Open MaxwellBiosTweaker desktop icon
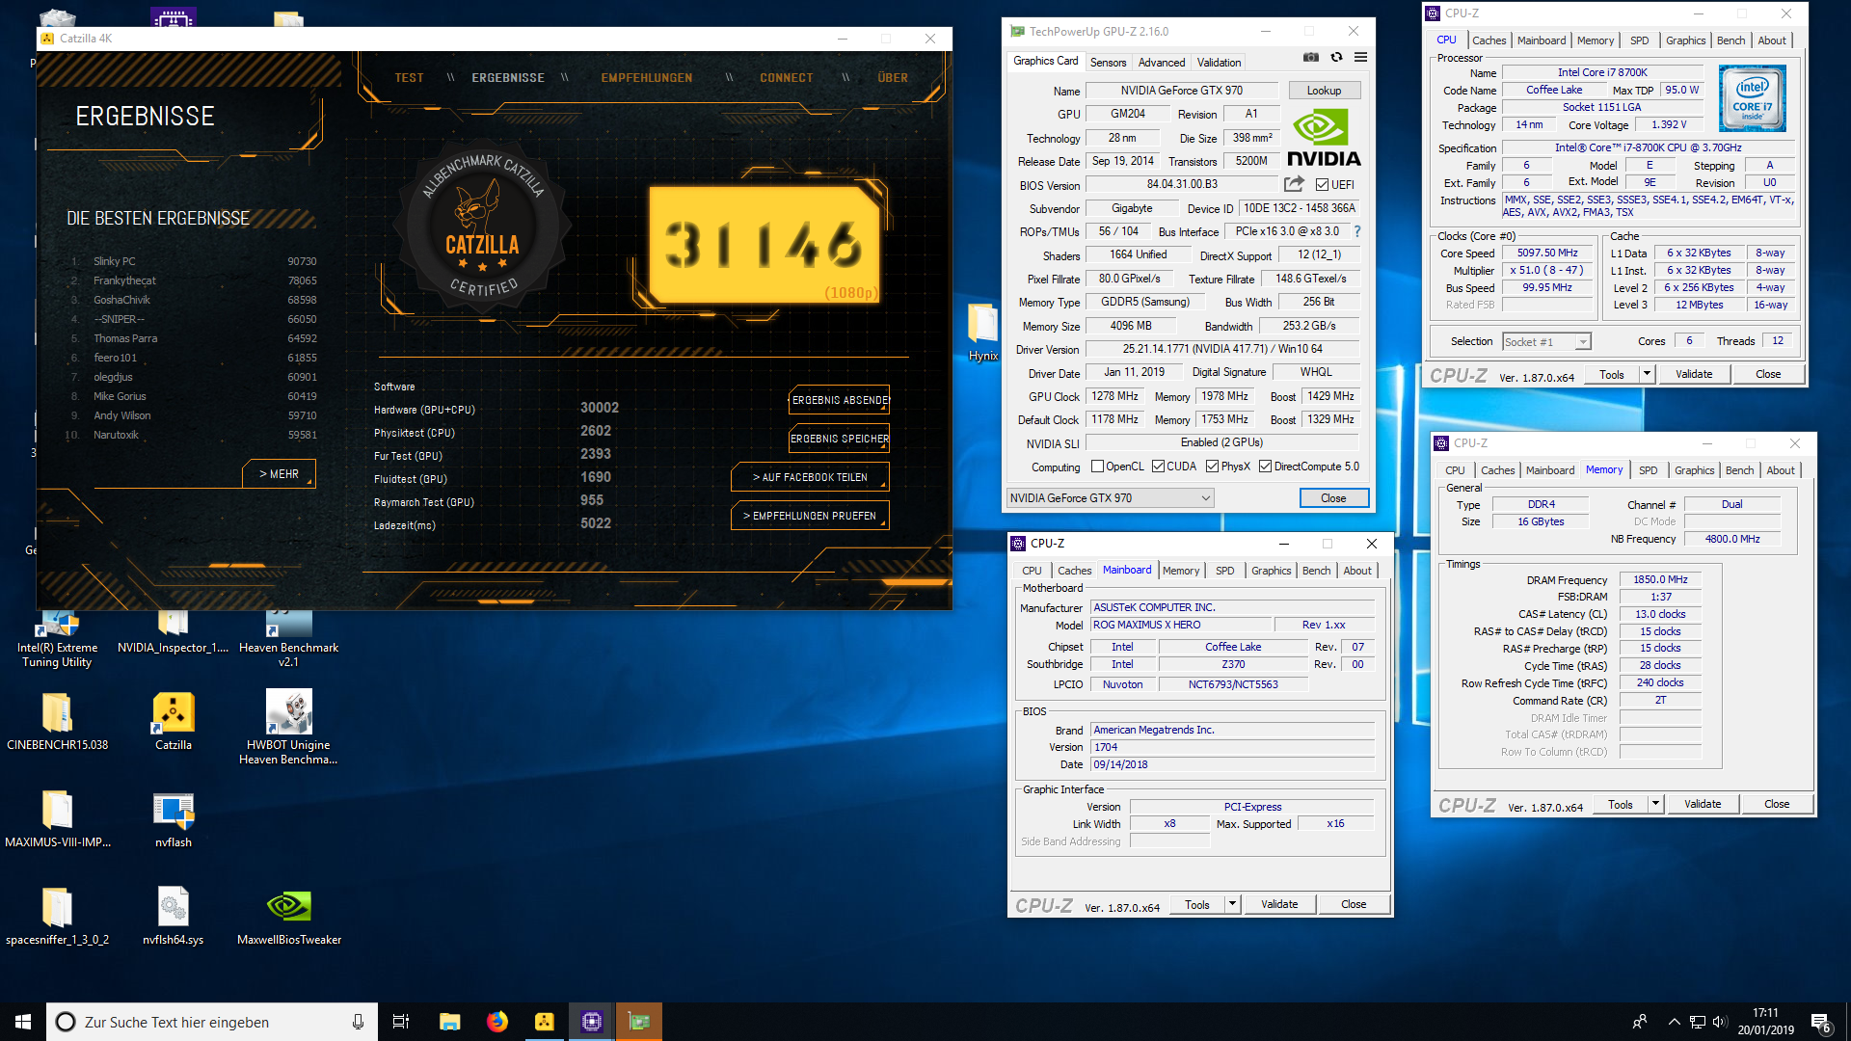 (x=288, y=917)
